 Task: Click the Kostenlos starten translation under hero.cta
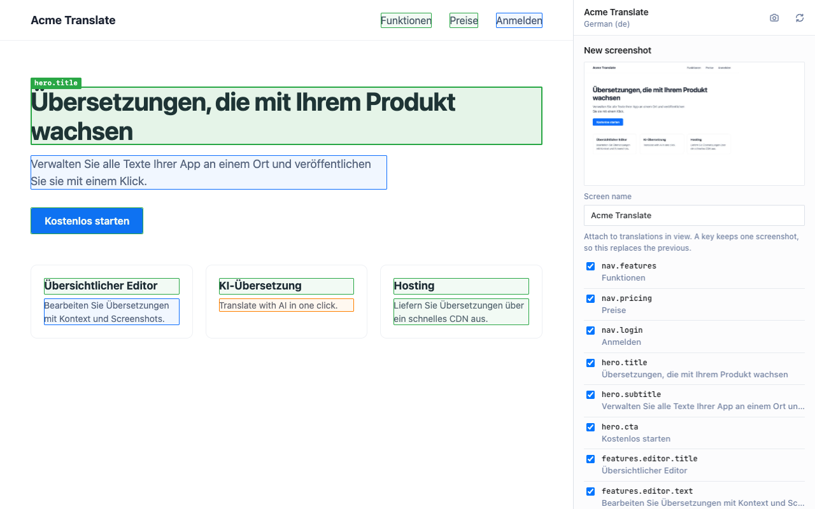636,439
